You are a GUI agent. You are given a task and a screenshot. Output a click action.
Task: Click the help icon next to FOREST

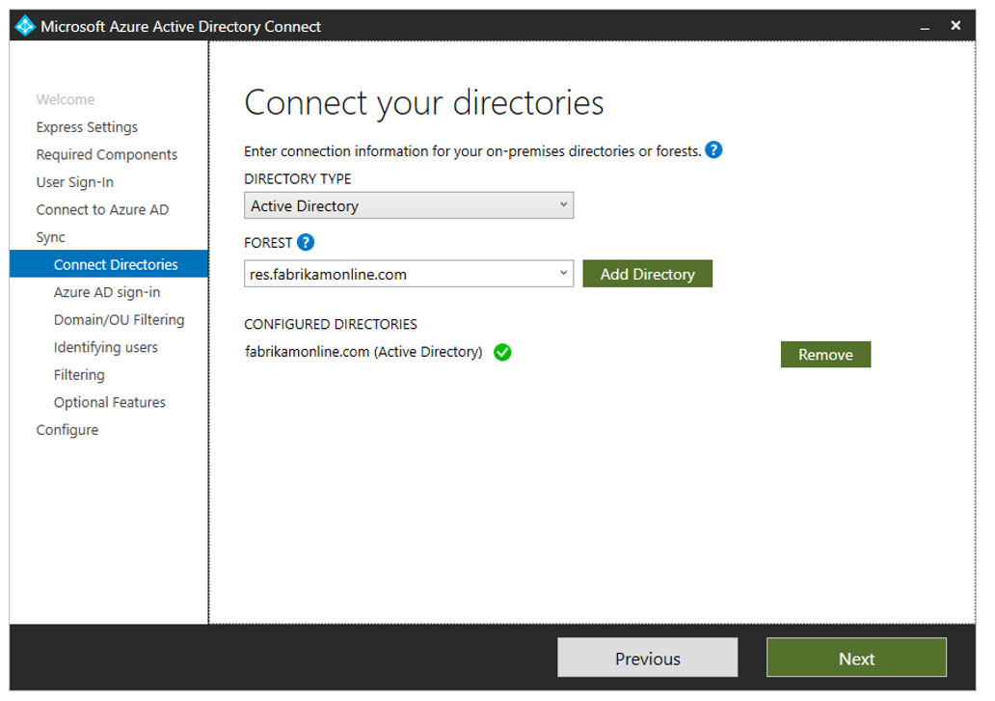[x=306, y=242]
